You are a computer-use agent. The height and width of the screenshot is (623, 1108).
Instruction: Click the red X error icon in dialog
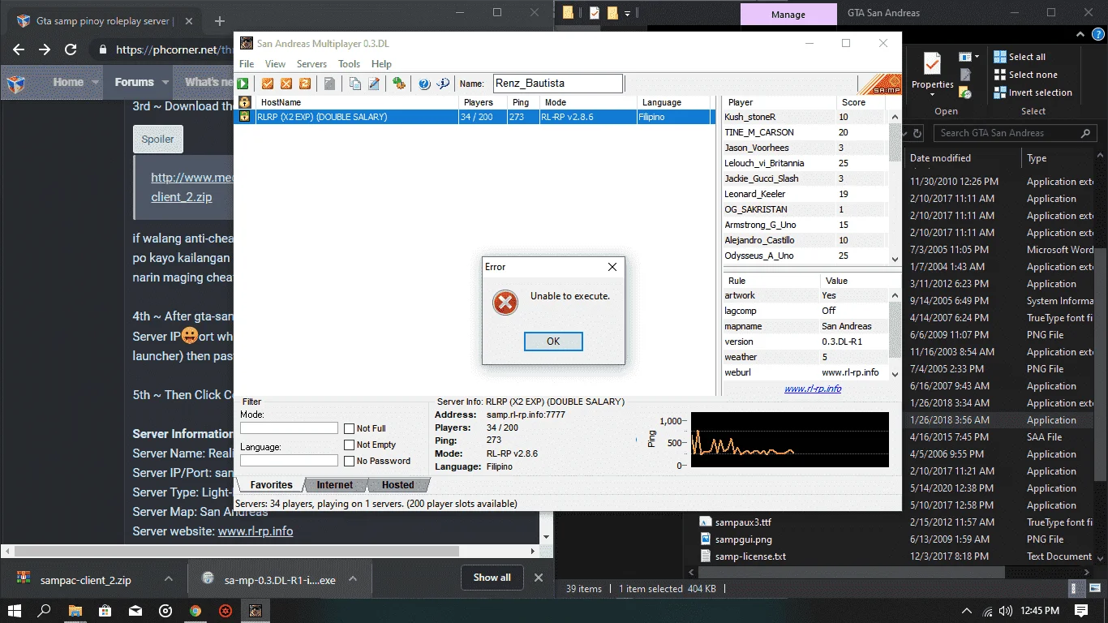pyautogui.click(x=505, y=303)
